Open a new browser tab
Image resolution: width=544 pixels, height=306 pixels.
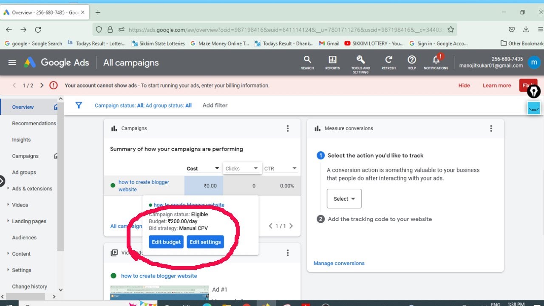coord(98,12)
